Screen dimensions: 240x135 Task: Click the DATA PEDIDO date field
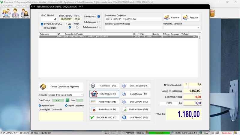(x=66, y=19)
